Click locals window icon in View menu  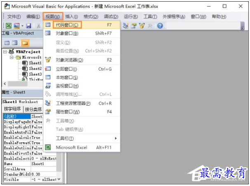click(48, 77)
